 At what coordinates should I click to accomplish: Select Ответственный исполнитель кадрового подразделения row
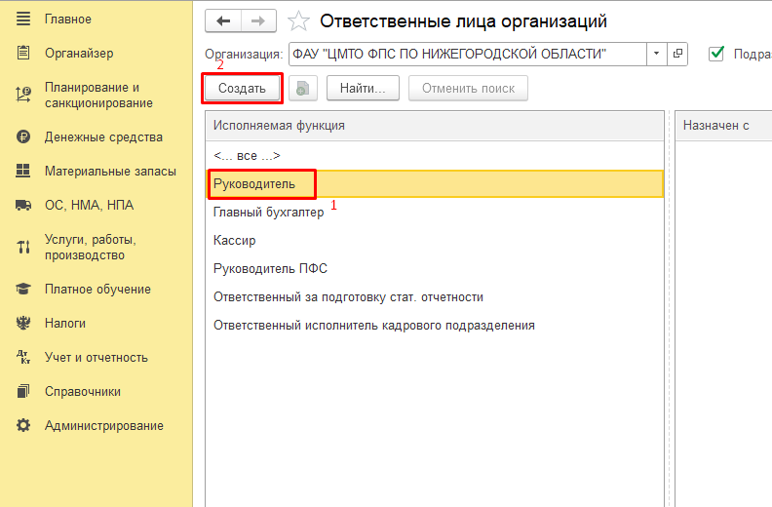pyautogui.click(x=435, y=326)
